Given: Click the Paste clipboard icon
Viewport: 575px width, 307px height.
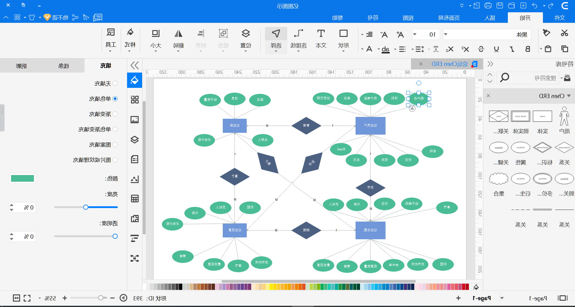Looking at the screenshot, I should [x=548, y=49].
